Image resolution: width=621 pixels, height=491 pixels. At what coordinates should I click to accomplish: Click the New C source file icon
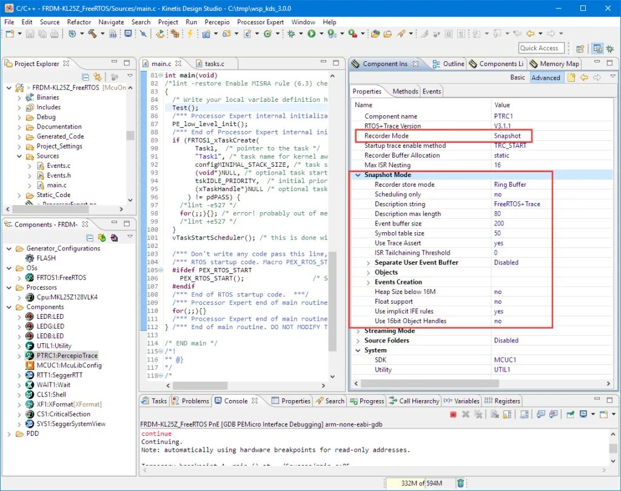pyautogui.click(x=247, y=34)
